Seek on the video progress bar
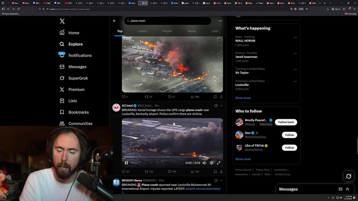Image resolution: width=358 pixels, height=201 pixels. 172,157
